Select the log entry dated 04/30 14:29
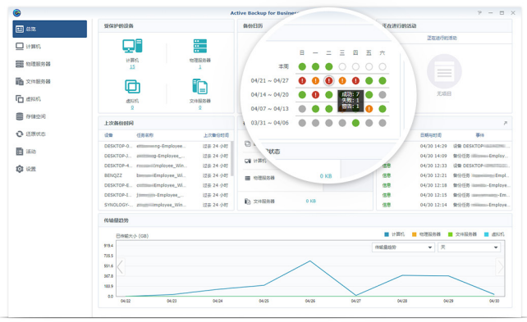This screenshot has height=322, width=527. pyautogui.click(x=444, y=146)
